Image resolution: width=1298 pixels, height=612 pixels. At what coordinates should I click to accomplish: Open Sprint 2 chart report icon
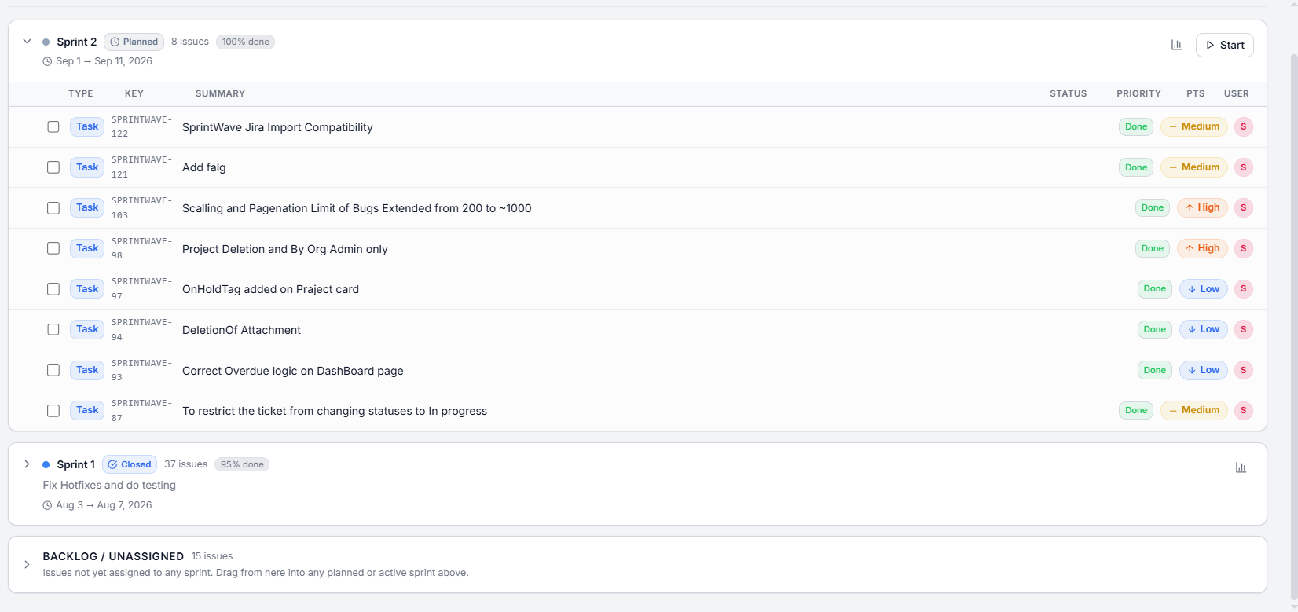[1176, 45]
